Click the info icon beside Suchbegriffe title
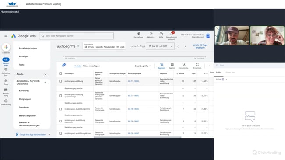This screenshot has width=285, height=160. 78,46
